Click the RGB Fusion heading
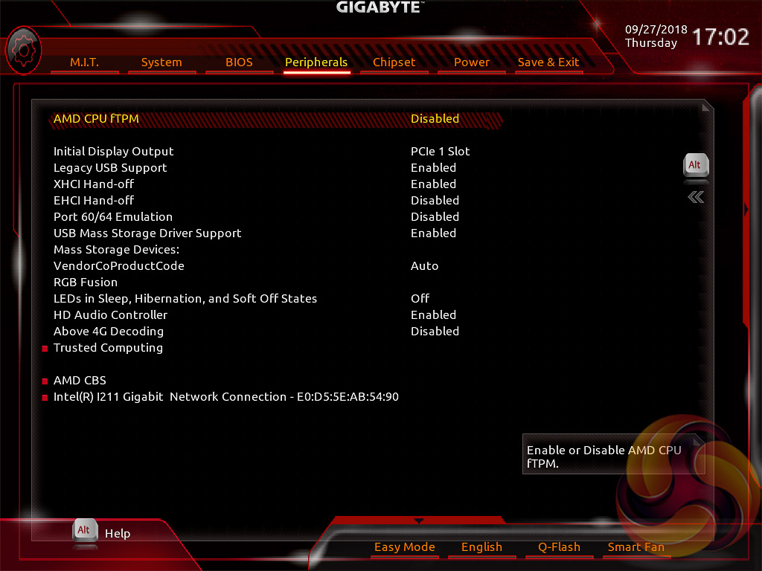 85,282
